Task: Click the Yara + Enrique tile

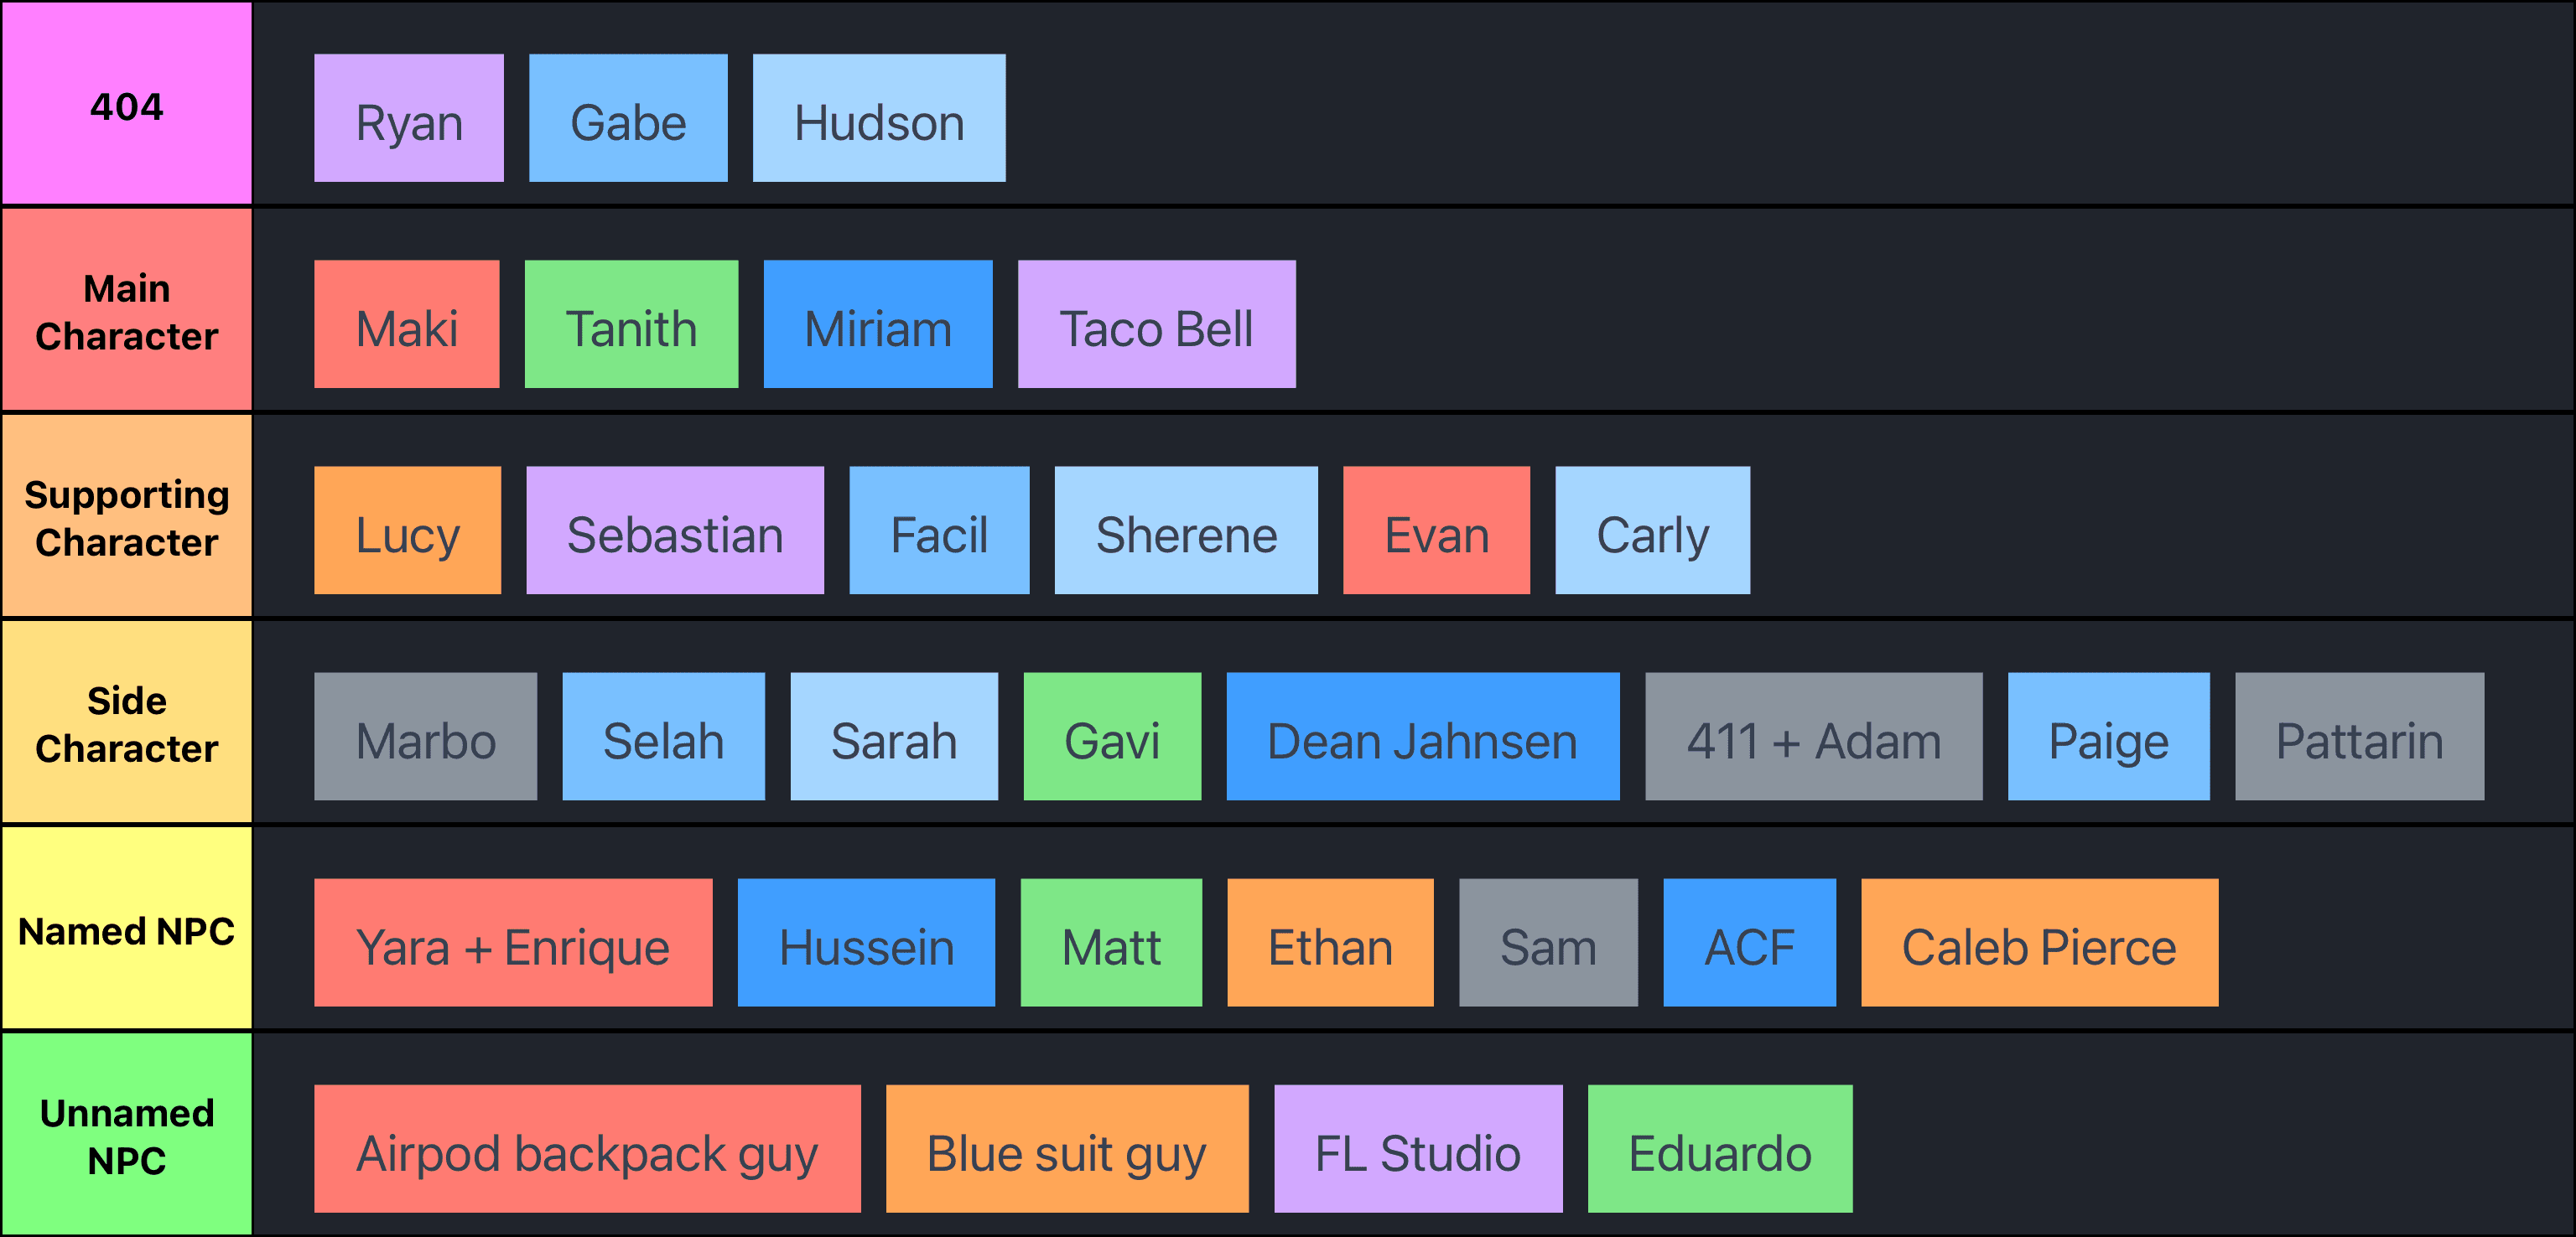Action: click(x=512, y=942)
